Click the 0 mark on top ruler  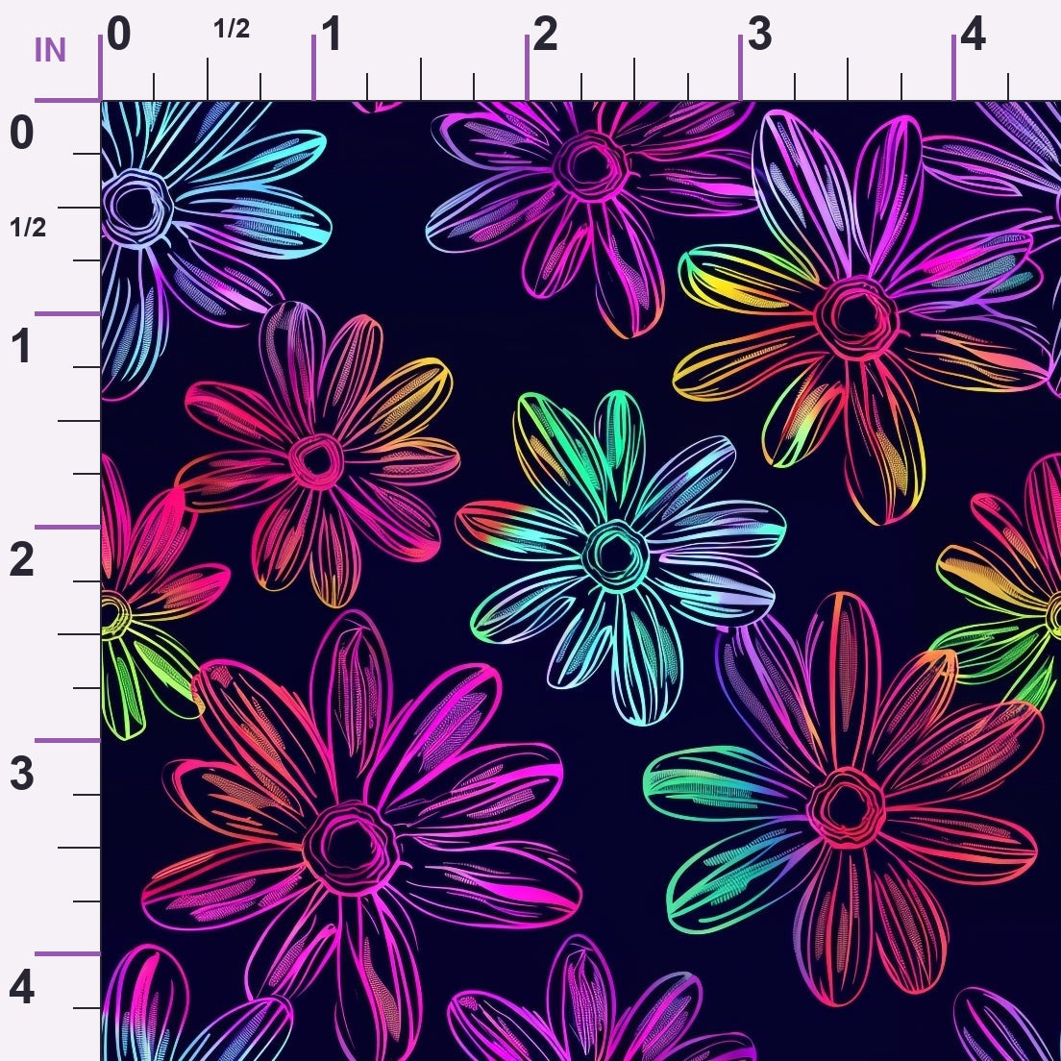(x=118, y=34)
